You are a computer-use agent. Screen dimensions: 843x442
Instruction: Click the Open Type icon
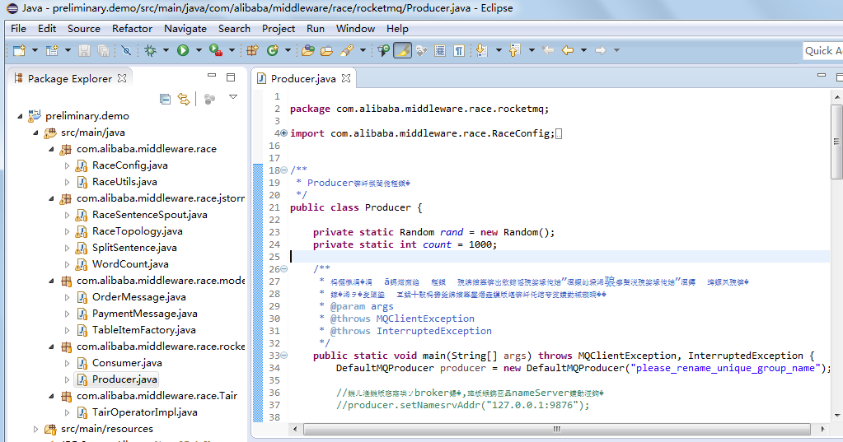click(x=307, y=50)
